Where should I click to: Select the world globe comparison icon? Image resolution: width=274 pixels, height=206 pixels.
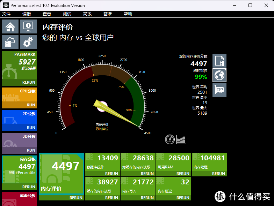pyautogui.click(x=219, y=75)
